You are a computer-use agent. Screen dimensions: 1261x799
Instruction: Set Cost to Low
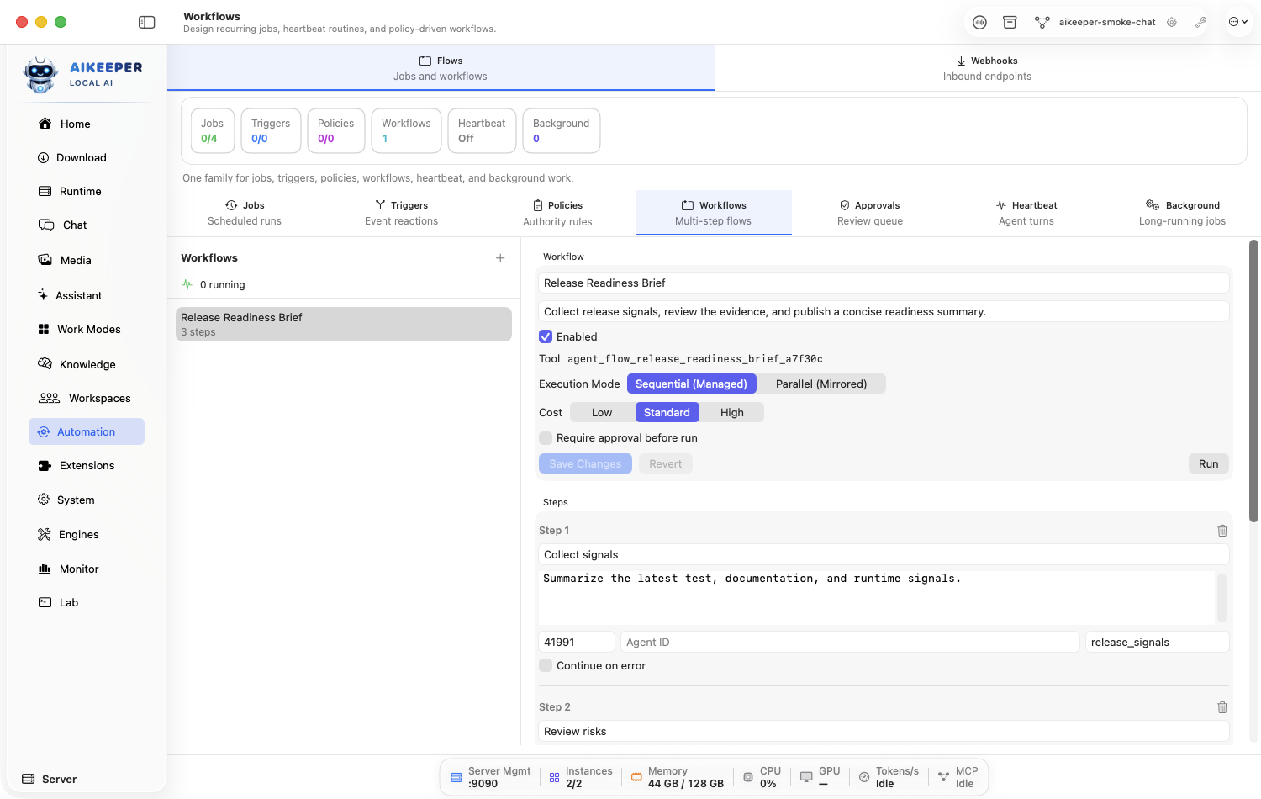click(x=602, y=412)
